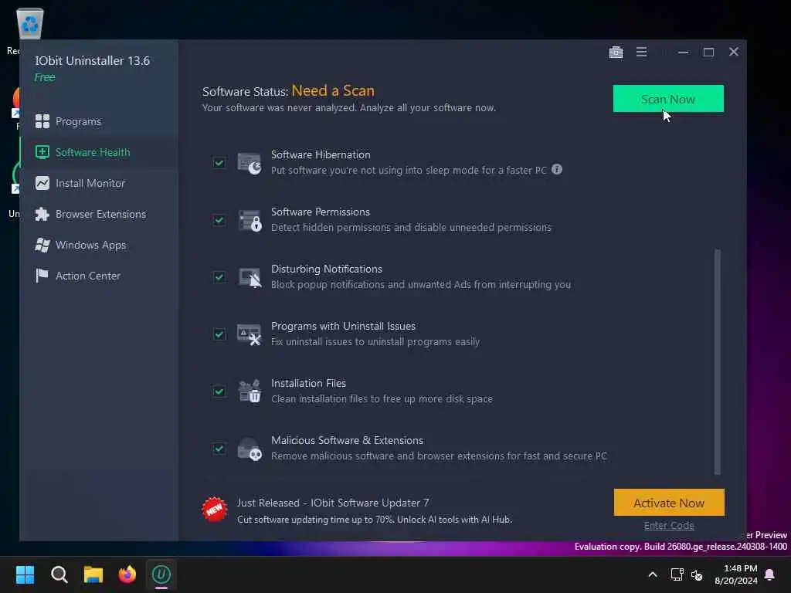
Task: Click 'Cut software updating time' promo text
Action: 375,520
